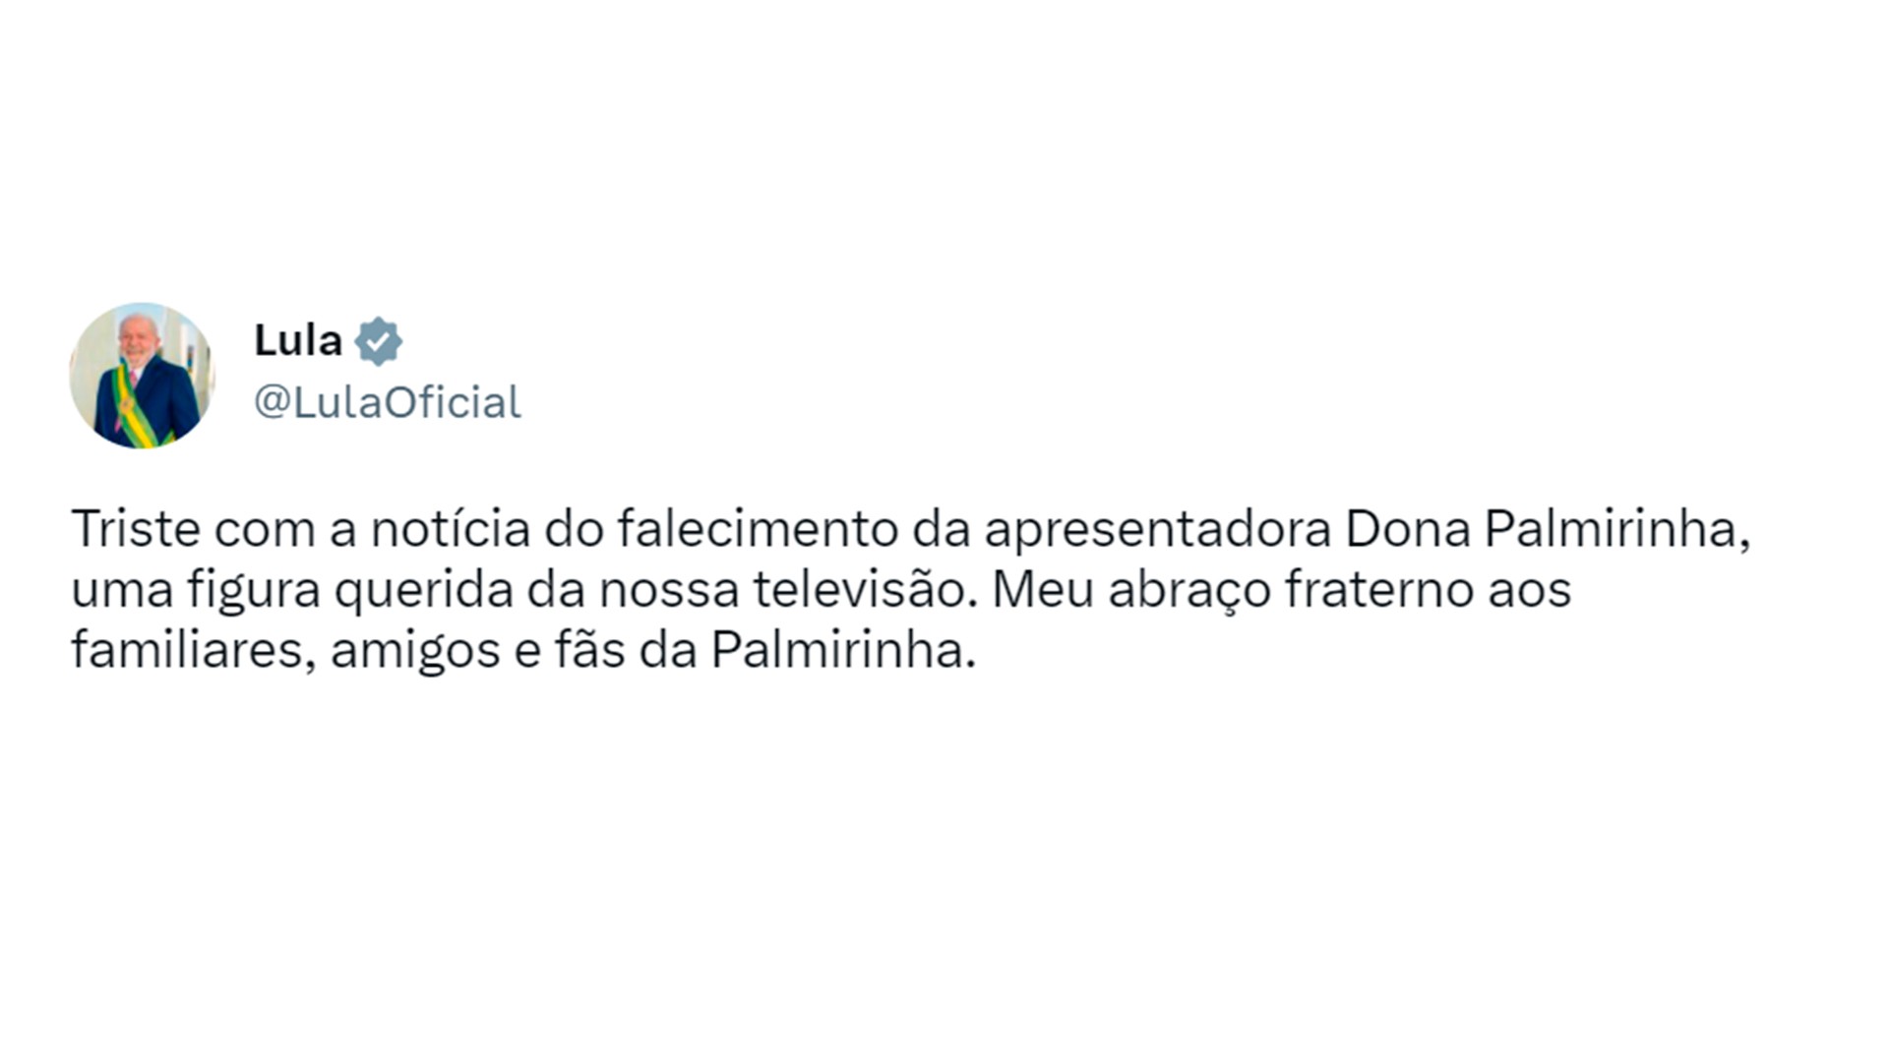The width and height of the screenshot is (1889, 1062).
Task: Click the word "amigos" in the tweet
Action: [x=415, y=650]
